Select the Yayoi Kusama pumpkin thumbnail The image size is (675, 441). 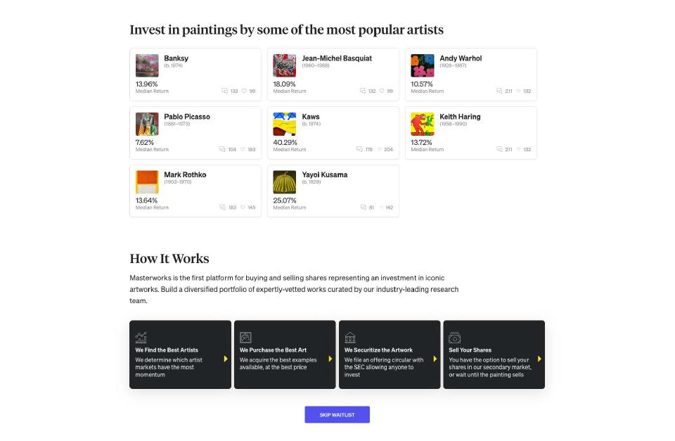(285, 182)
